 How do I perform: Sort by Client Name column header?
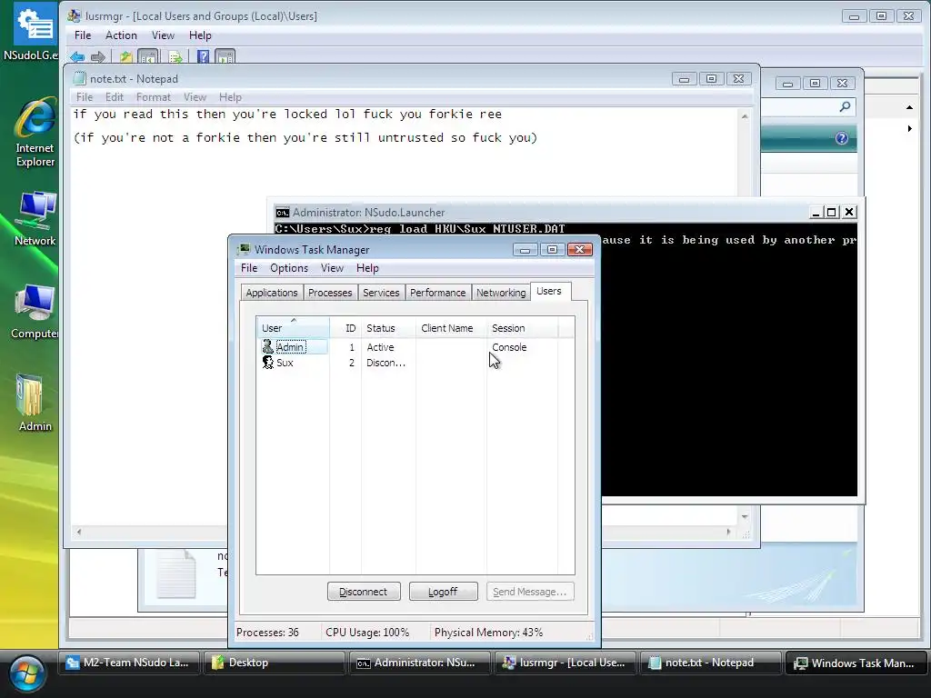click(451, 327)
